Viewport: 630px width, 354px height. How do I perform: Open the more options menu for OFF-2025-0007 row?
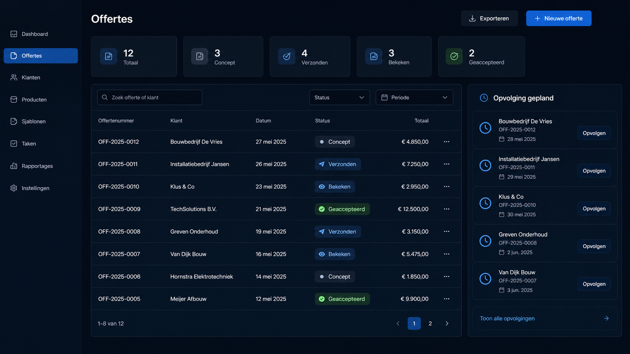tap(447, 254)
